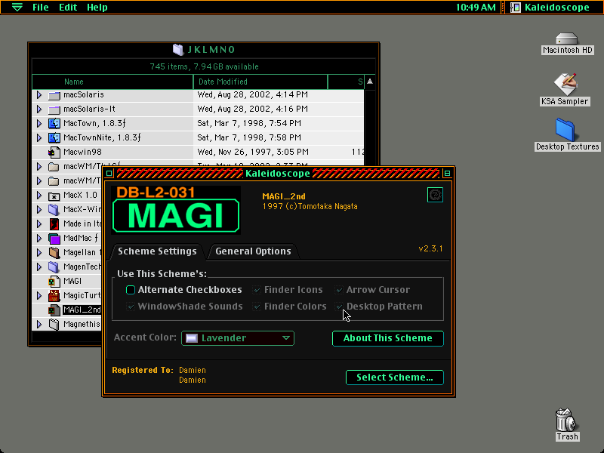Open the Help menu
The height and width of the screenshot is (453, 604).
(x=97, y=7)
